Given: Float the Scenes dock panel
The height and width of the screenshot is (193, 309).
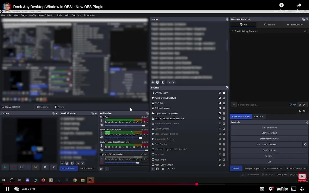Looking at the screenshot, I should coord(227,19).
